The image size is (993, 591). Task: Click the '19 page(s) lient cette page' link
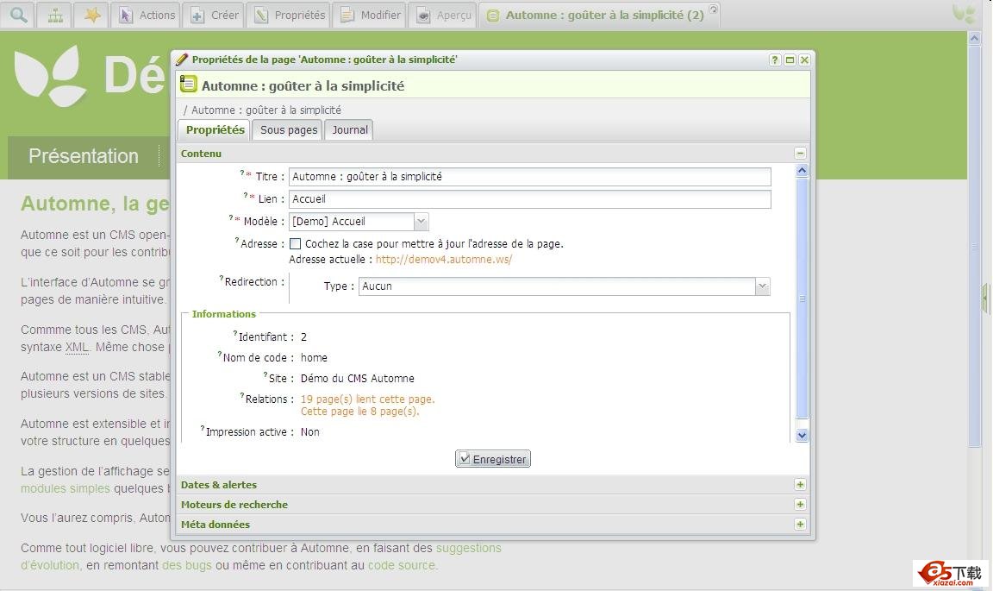pyautogui.click(x=367, y=399)
